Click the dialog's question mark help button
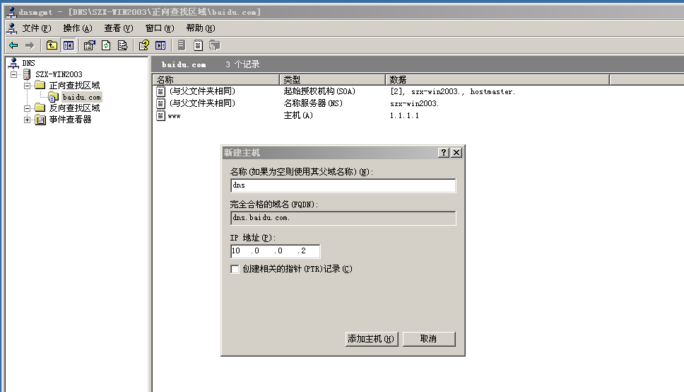Image resolution: width=684 pixels, height=392 pixels. (444, 153)
